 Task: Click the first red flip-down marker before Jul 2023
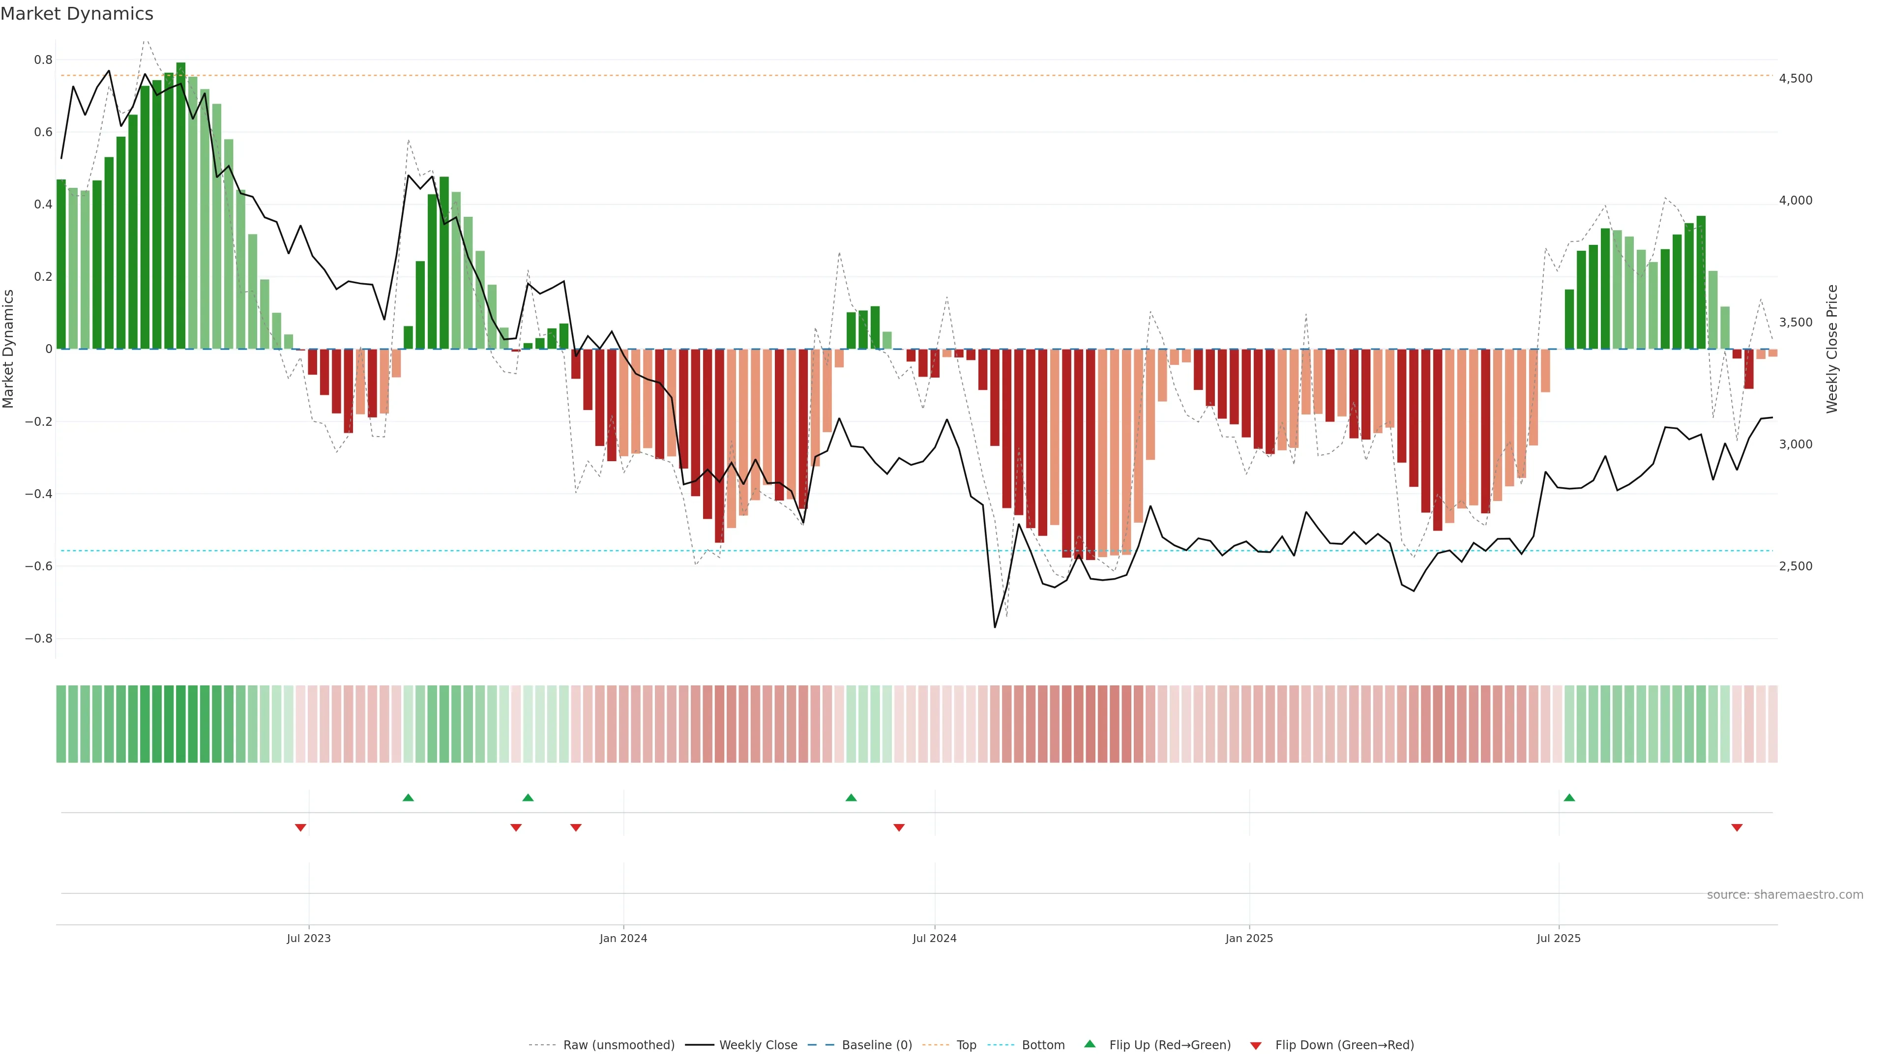pyautogui.click(x=300, y=827)
